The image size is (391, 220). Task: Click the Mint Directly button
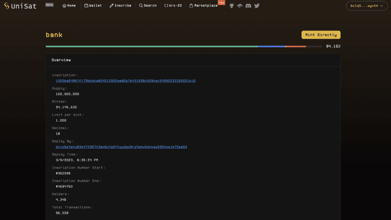point(321,35)
